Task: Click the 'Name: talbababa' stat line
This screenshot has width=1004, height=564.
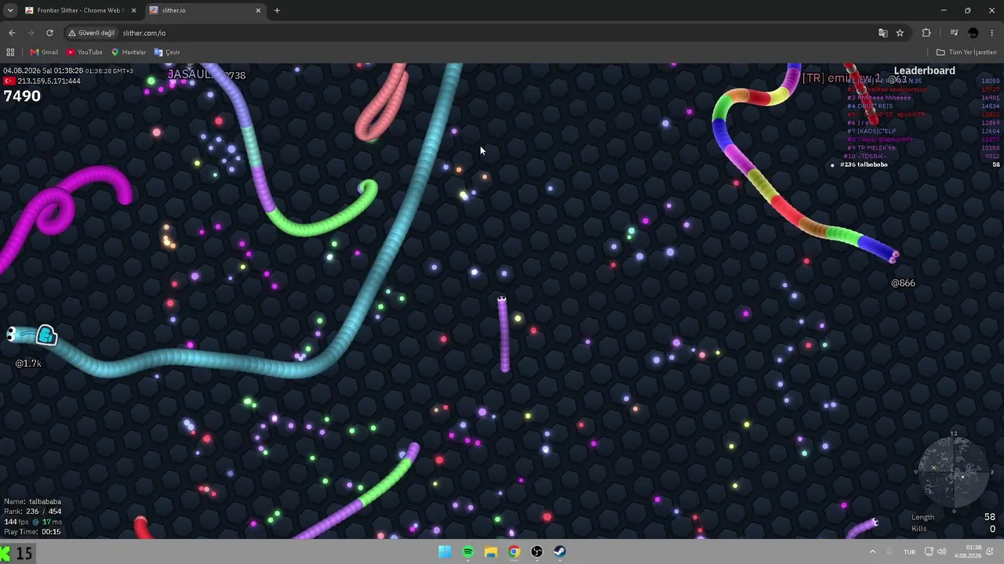Action: coord(32,501)
